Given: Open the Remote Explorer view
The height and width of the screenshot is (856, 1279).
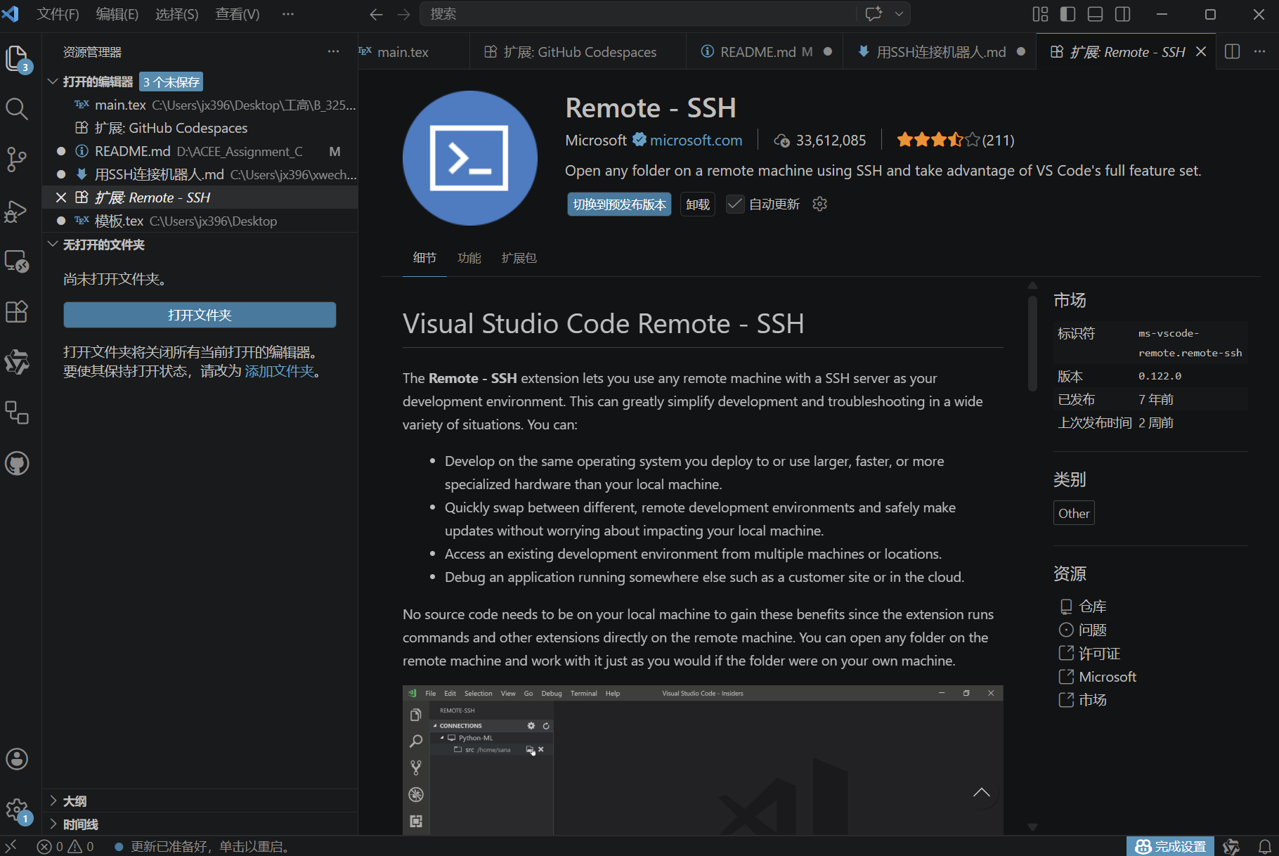Looking at the screenshot, I should tap(17, 261).
